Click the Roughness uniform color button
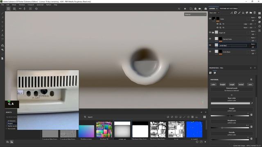Screen dimensions: 262x147 (x=232, y=122)
